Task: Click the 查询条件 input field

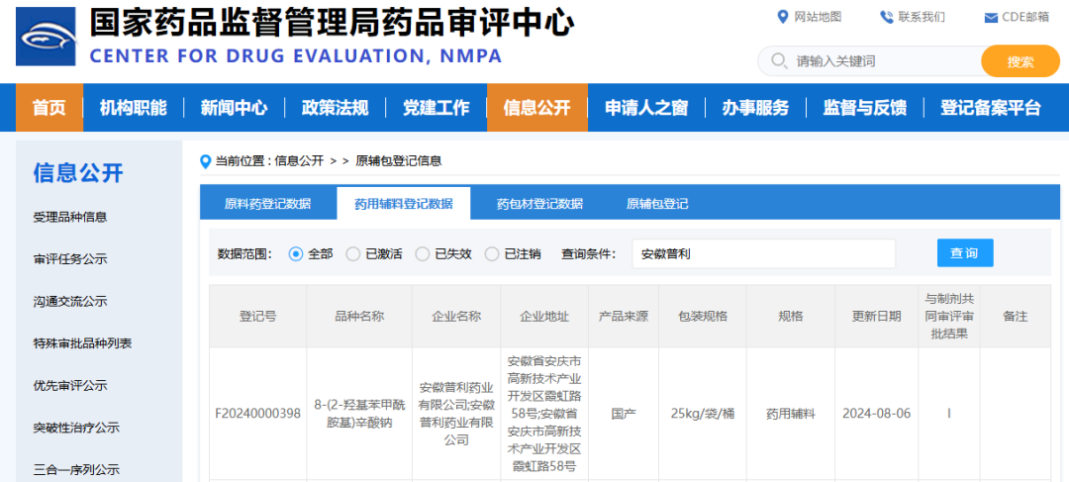Action: click(x=763, y=254)
